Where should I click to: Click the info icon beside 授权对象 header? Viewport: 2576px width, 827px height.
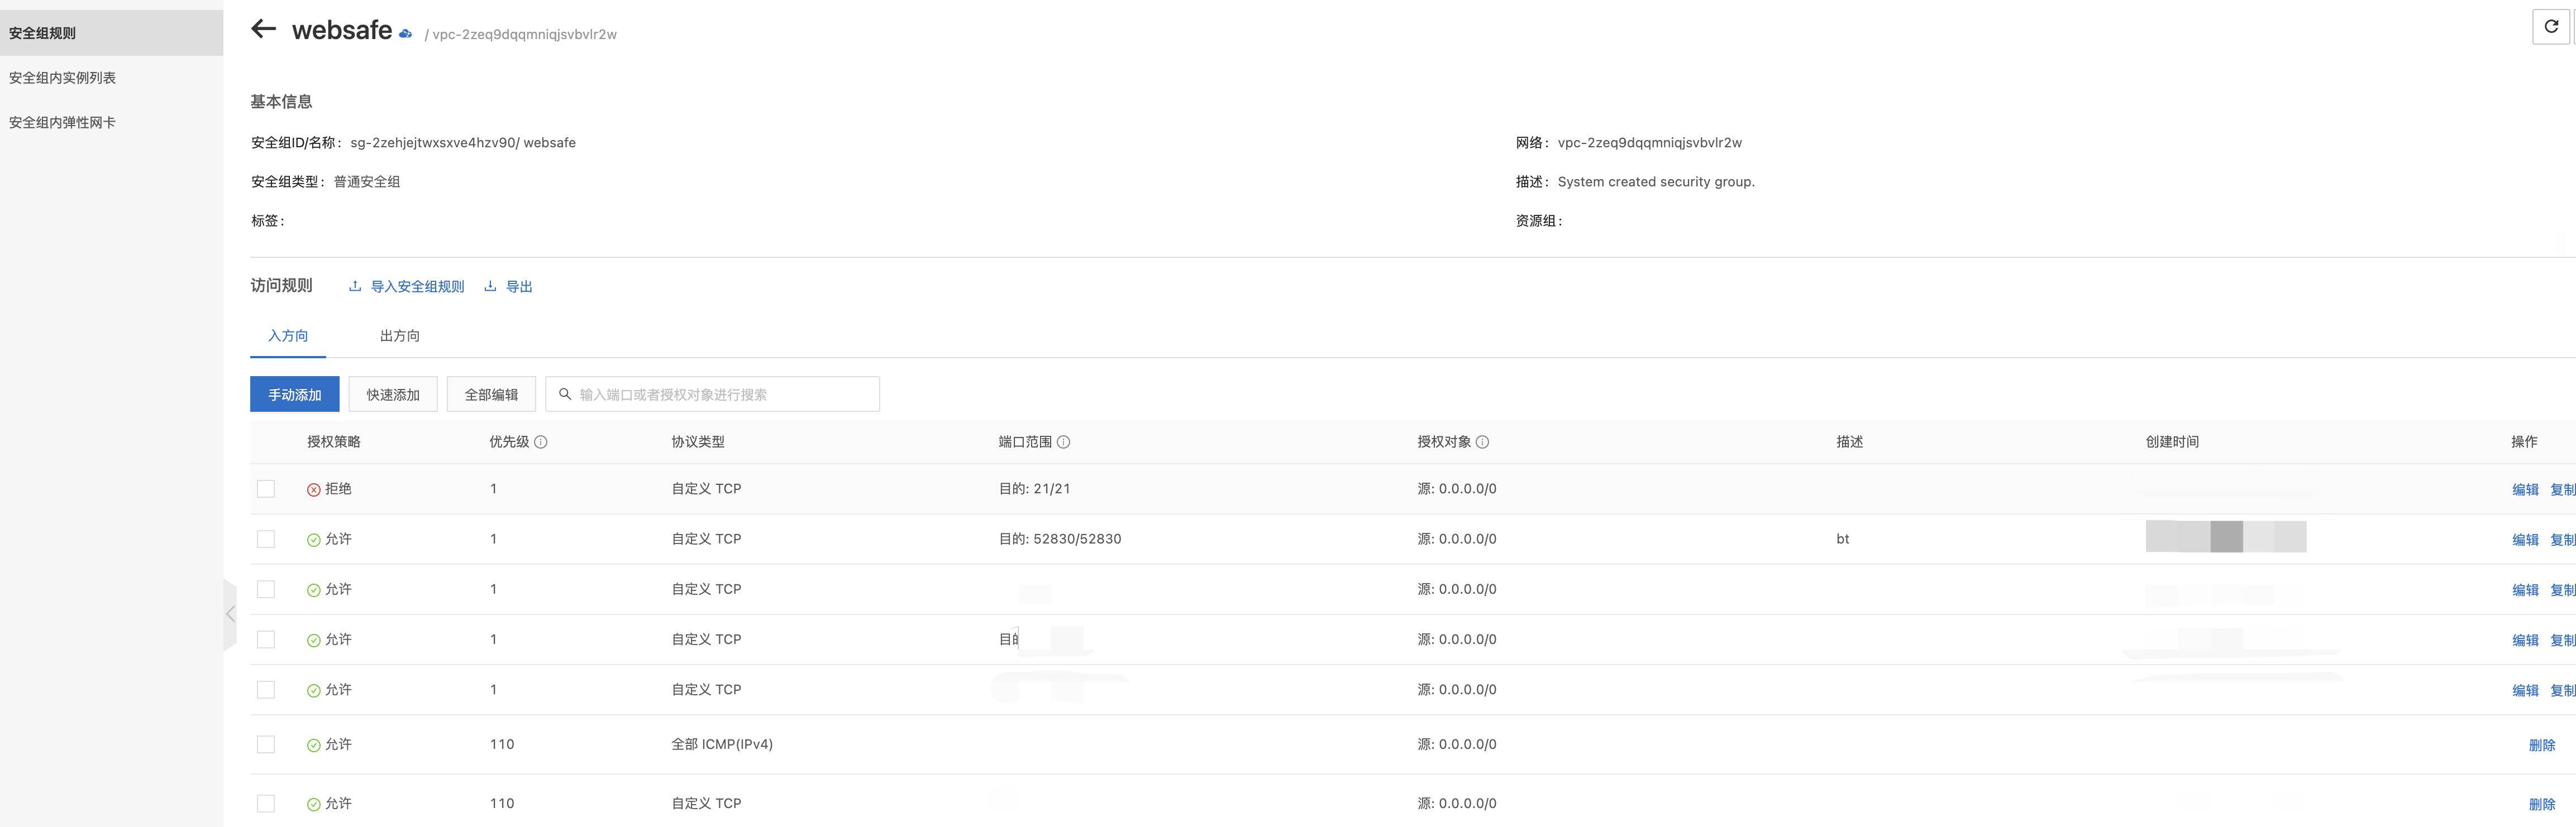tap(1483, 441)
